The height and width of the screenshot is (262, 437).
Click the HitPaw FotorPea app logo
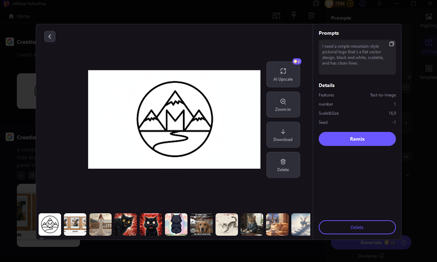(6, 3)
